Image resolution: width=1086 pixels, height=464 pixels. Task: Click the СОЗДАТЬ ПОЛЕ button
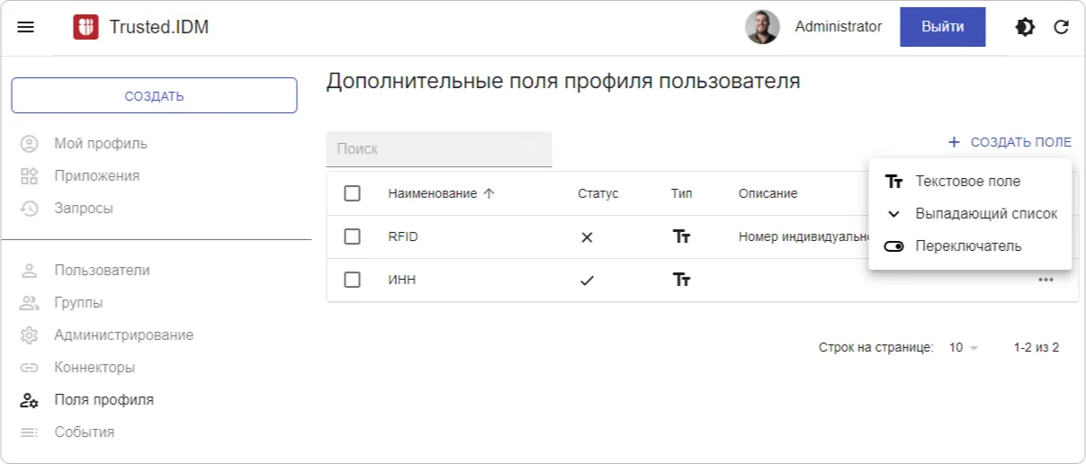coord(1010,142)
